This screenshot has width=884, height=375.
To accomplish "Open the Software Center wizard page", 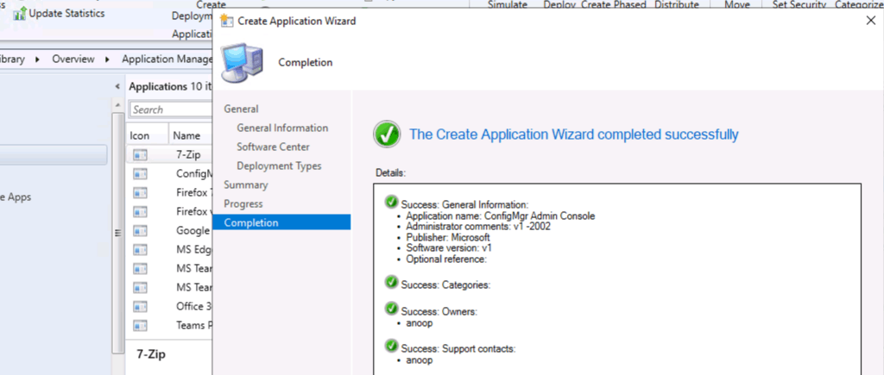I will [273, 147].
